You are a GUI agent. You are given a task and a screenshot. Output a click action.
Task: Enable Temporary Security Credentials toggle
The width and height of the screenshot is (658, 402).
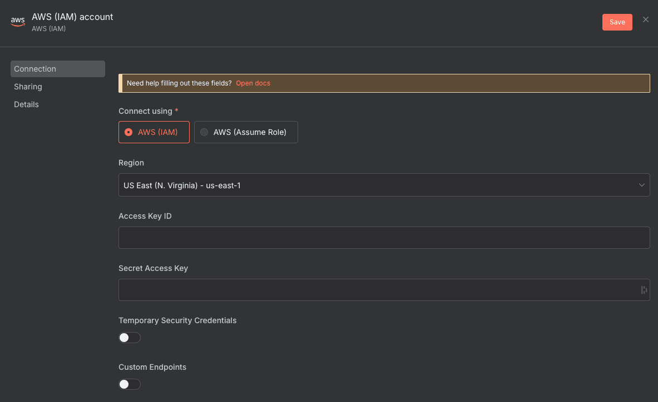(x=130, y=338)
